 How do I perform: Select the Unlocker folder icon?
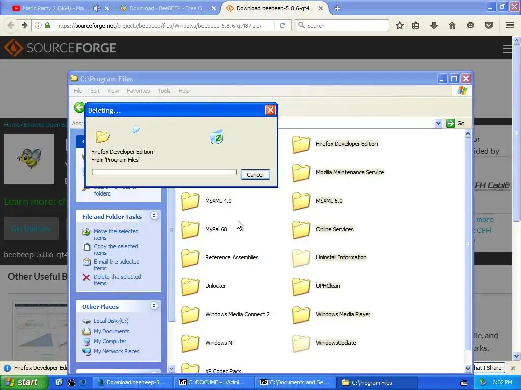tap(190, 286)
